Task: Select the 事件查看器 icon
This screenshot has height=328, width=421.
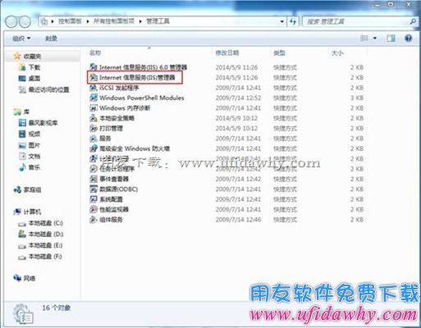Action: coord(94,179)
